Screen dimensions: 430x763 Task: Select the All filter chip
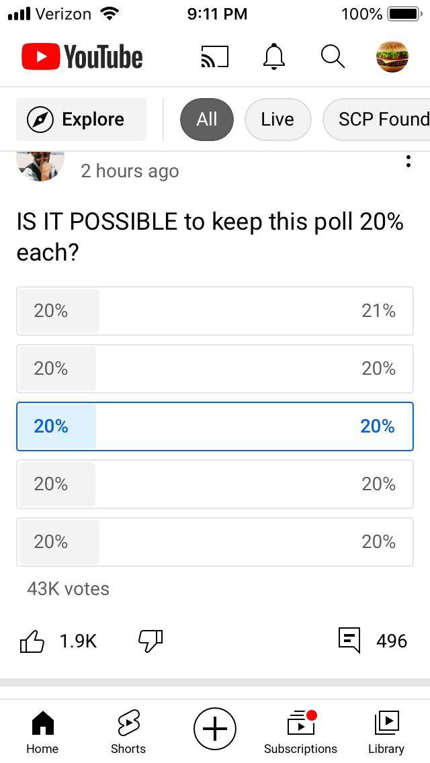point(206,119)
